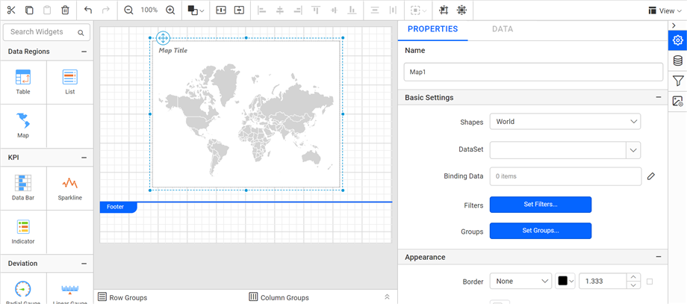Open the black border color picker

point(566,282)
